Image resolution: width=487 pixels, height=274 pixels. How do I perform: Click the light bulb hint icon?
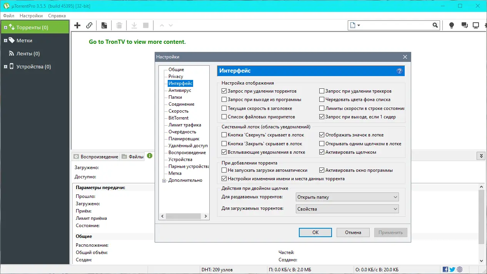(451, 25)
